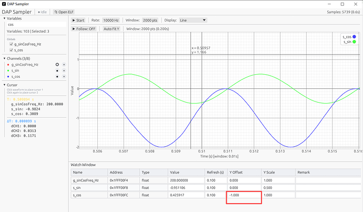This screenshot has height=212, width=363.
Task: Edit Y Offset 0.000 for s_sin
Action: point(245,188)
